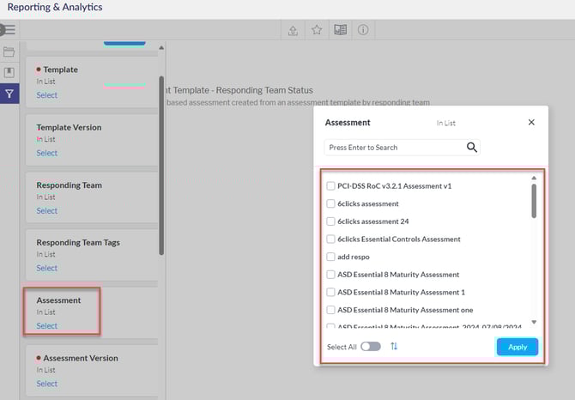The image size is (575, 400).
Task: Close the Assessment filter popup
Action: pos(531,123)
